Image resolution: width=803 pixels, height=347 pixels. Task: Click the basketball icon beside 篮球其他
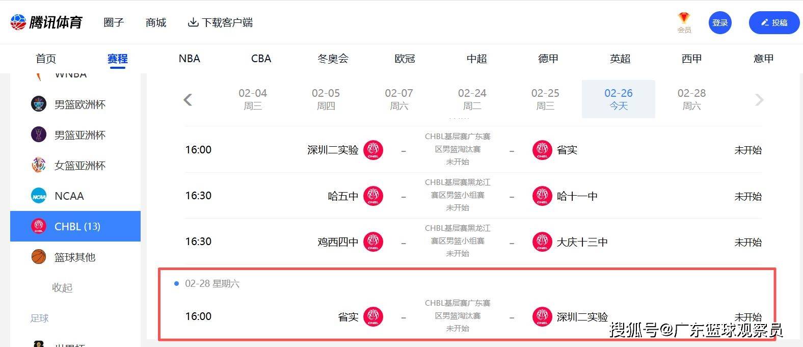point(39,257)
